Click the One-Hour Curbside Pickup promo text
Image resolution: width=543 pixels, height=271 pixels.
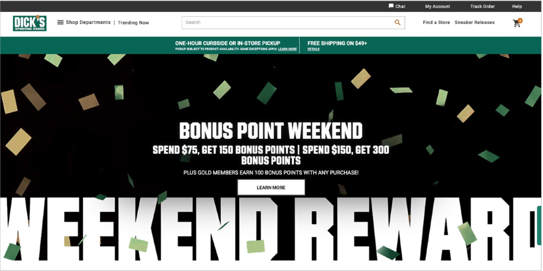(228, 43)
